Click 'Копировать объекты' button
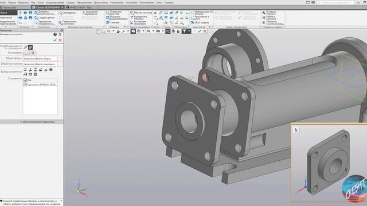 click(138, 18)
